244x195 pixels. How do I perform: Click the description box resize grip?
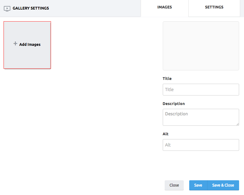tap(237, 124)
